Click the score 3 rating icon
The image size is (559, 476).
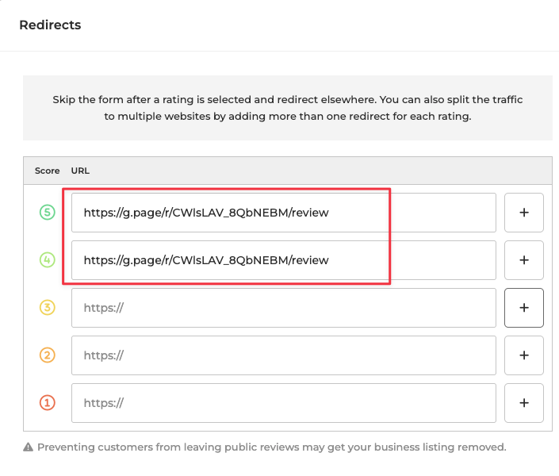click(x=47, y=308)
